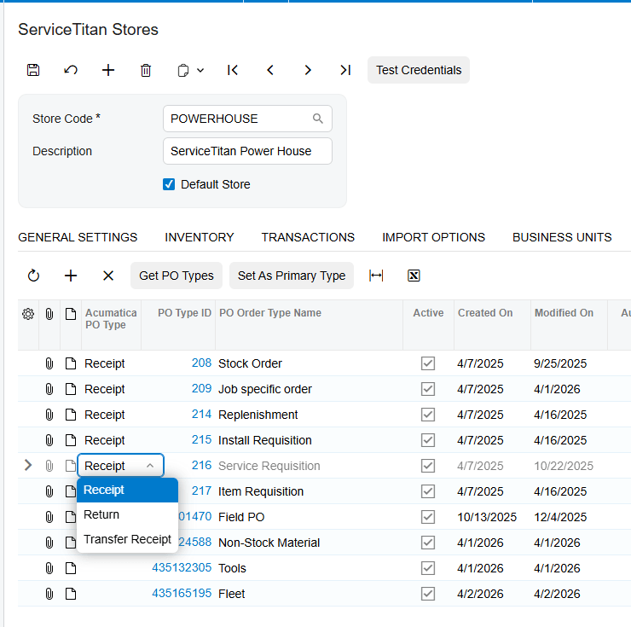
Task: Click the Export to Excel icon
Action: click(x=414, y=276)
